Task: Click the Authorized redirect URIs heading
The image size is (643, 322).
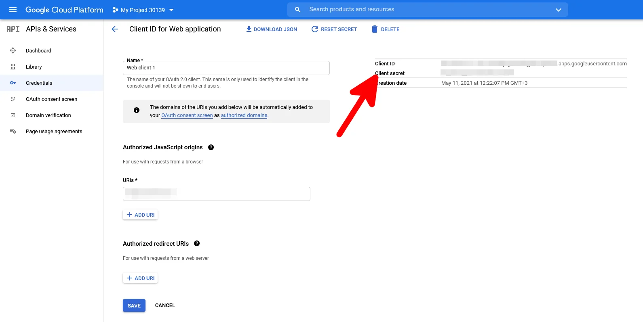Action: pyautogui.click(x=156, y=244)
